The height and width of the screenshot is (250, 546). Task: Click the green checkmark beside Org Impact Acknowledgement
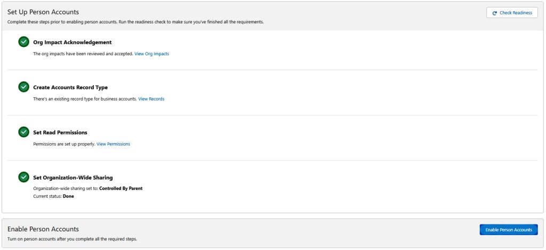[x=23, y=42]
